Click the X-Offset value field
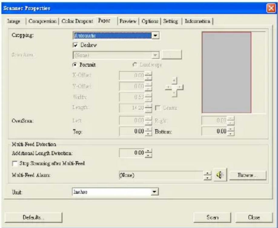The height and width of the screenshot is (228, 278). coord(132,76)
